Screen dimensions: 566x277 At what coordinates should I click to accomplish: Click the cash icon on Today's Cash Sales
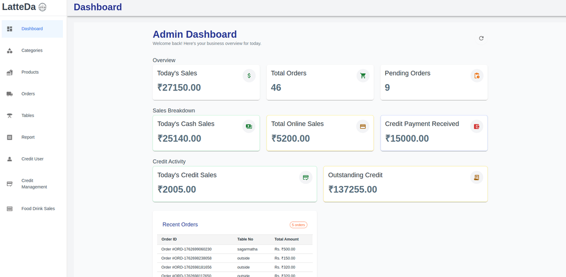[249, 126]
